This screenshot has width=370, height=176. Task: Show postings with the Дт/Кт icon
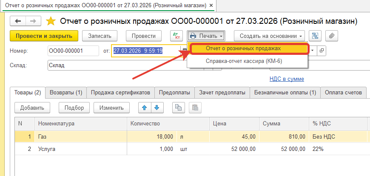176,36
